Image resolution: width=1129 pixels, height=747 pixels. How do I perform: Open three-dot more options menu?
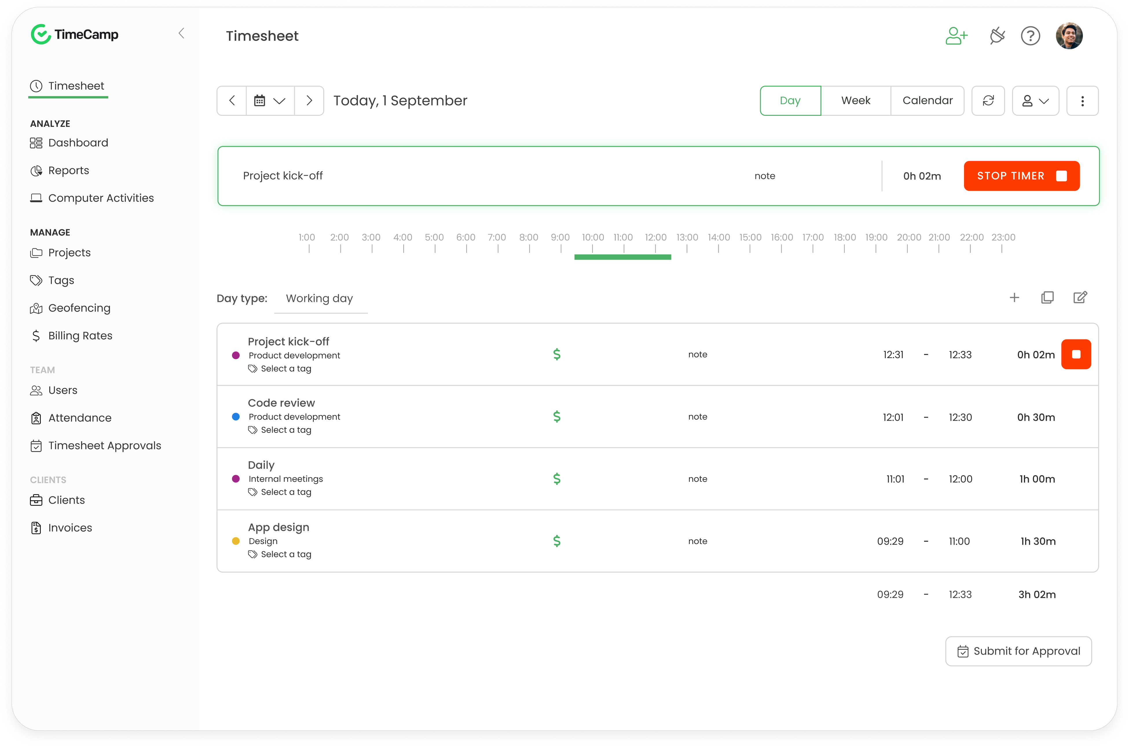point(1082,100)
